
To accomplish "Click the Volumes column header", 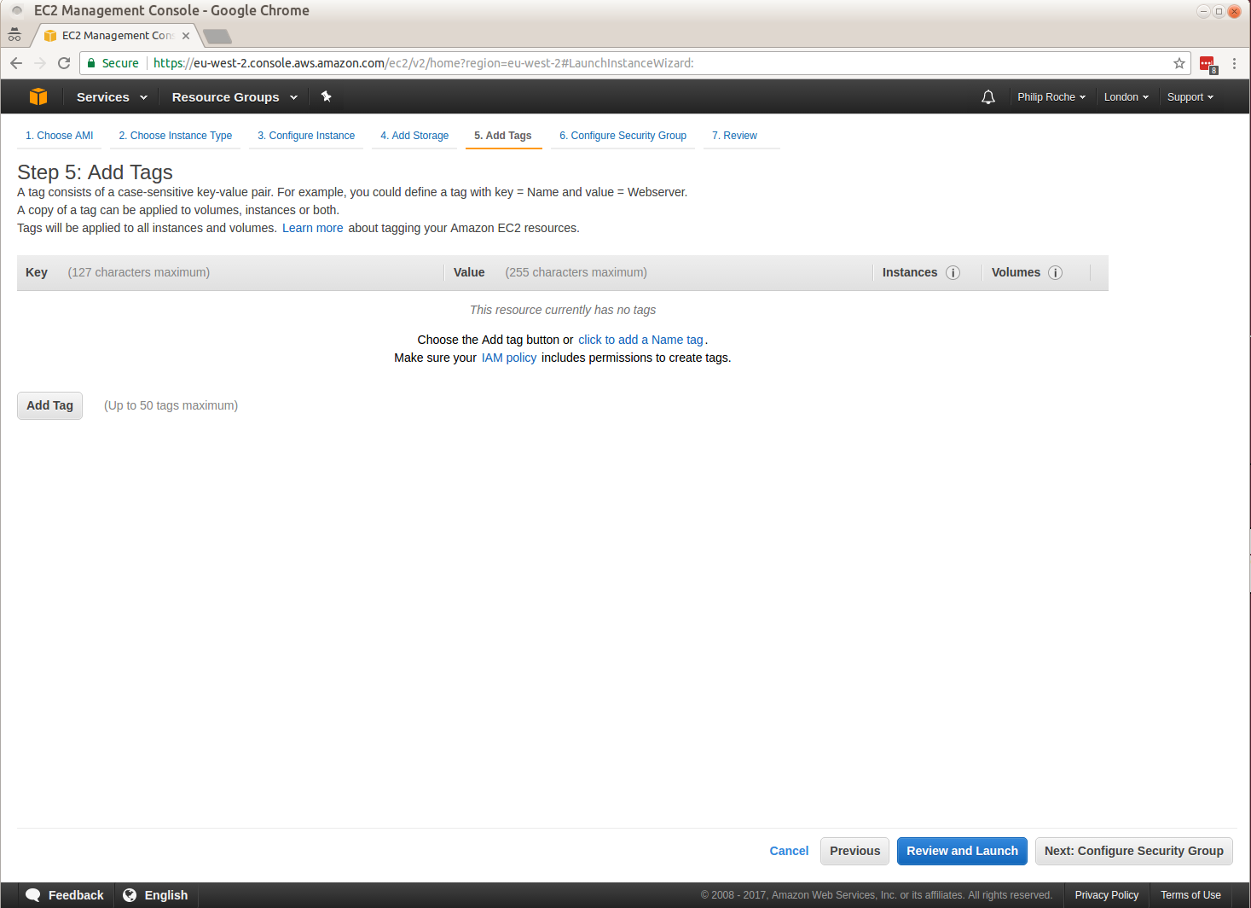I will [x=1016, y=272].
